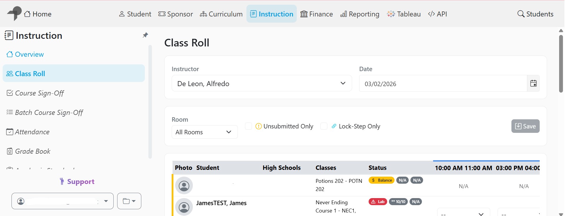Open the All Rooms dropdown
This screenshot has width=565, height=216.
204,132
